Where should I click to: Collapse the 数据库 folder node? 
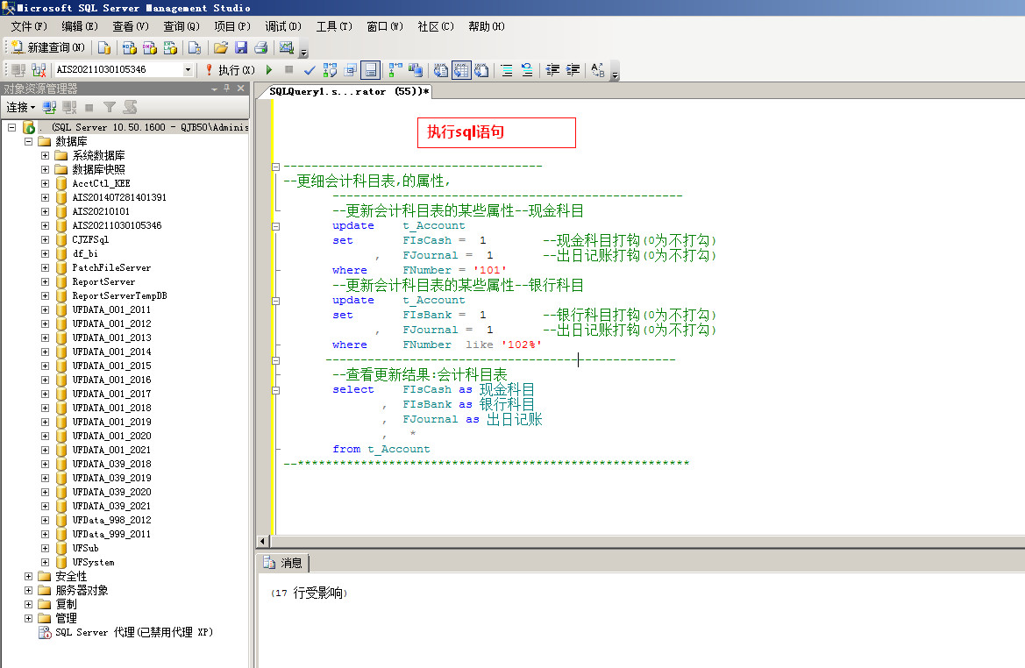click(29, 141)
